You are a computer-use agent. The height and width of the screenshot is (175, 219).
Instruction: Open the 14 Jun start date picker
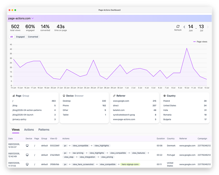point(191,28)
